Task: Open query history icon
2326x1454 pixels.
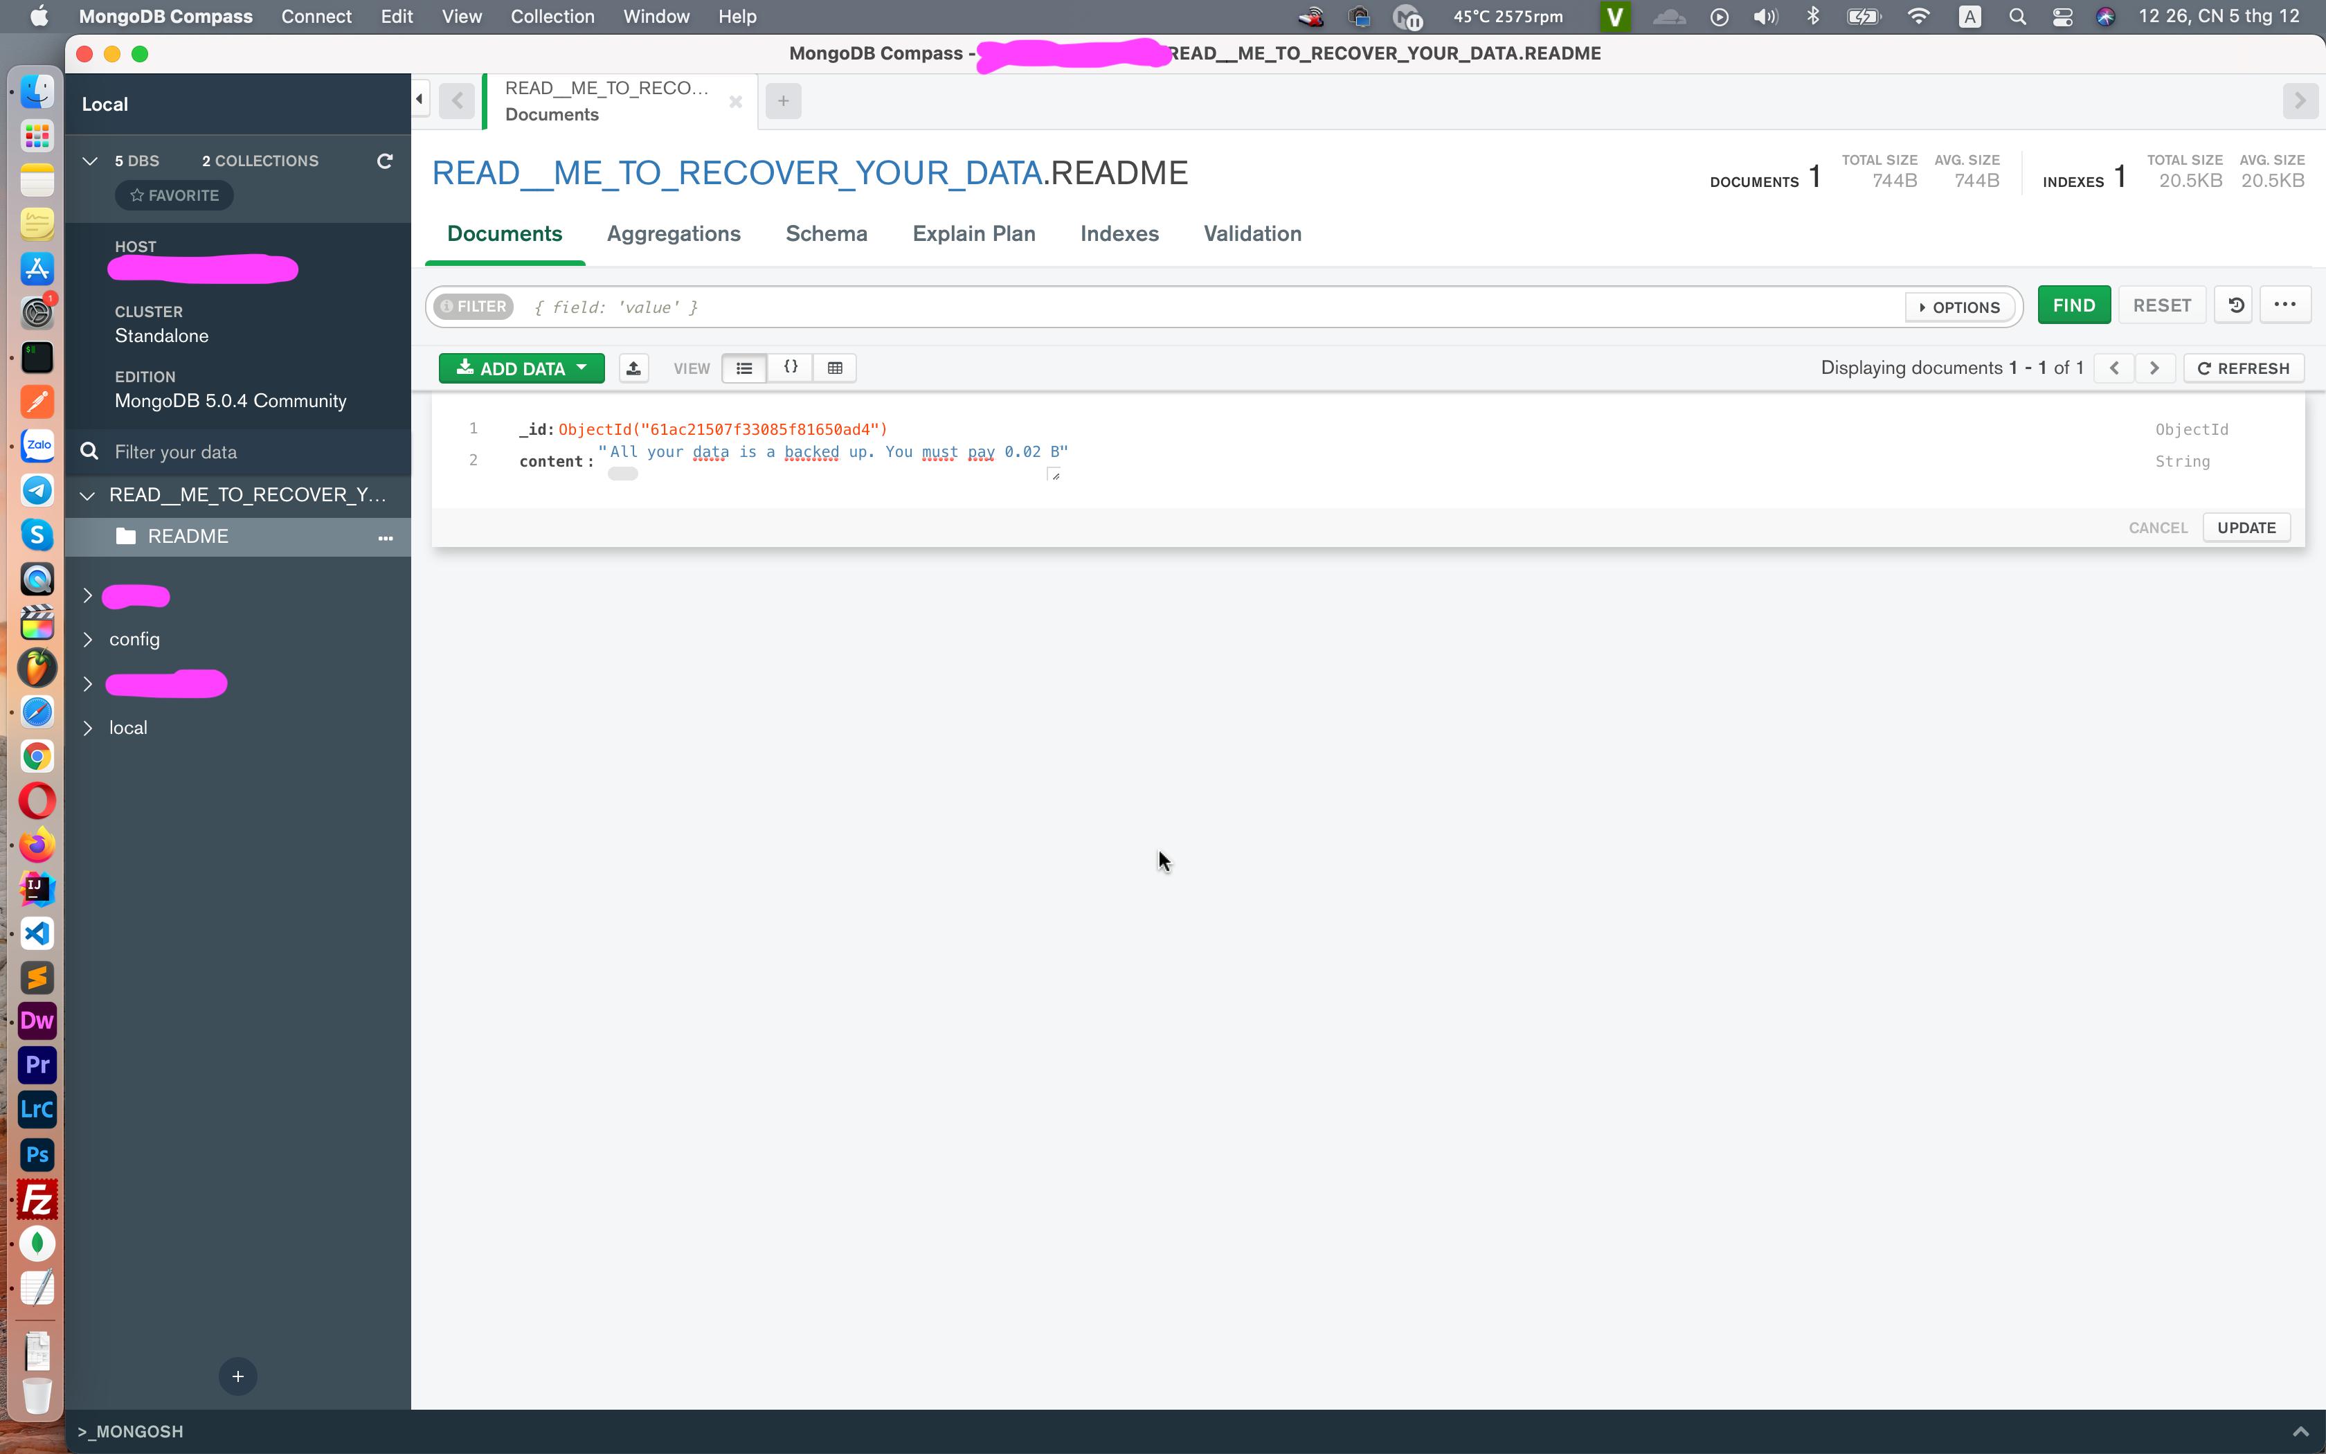Action: [2235, 306]
